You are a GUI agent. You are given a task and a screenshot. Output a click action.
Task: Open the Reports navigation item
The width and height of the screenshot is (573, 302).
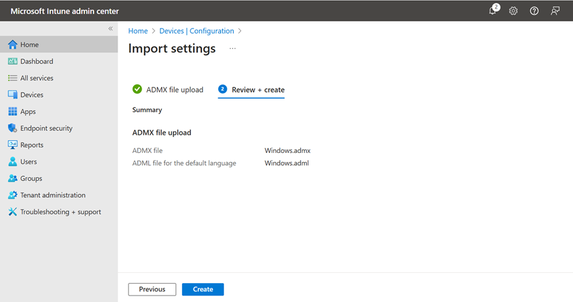coord(32,145)
